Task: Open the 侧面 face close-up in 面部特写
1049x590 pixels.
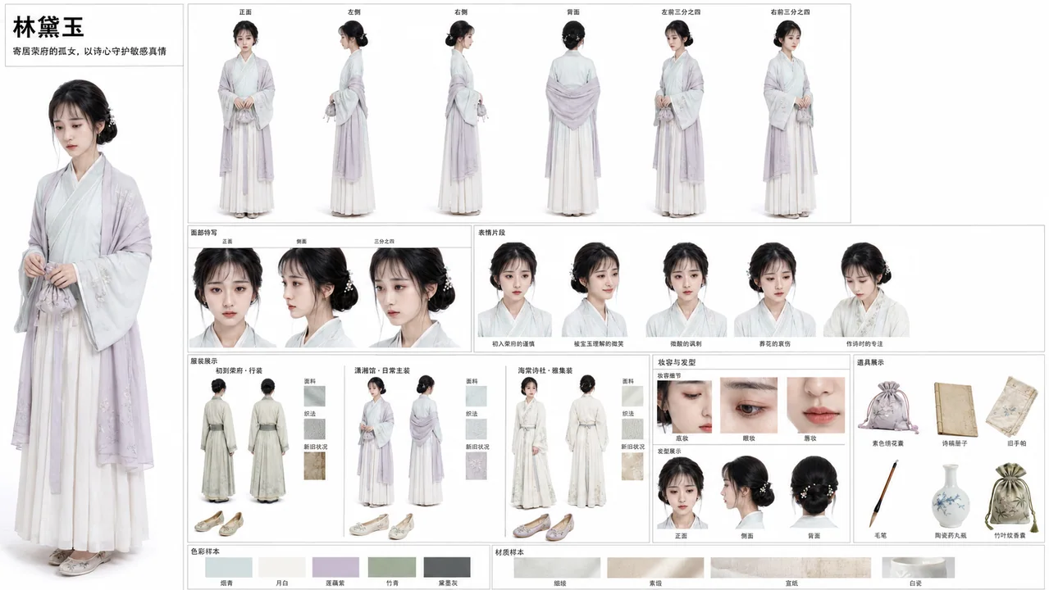Action: tap(318, 297)
